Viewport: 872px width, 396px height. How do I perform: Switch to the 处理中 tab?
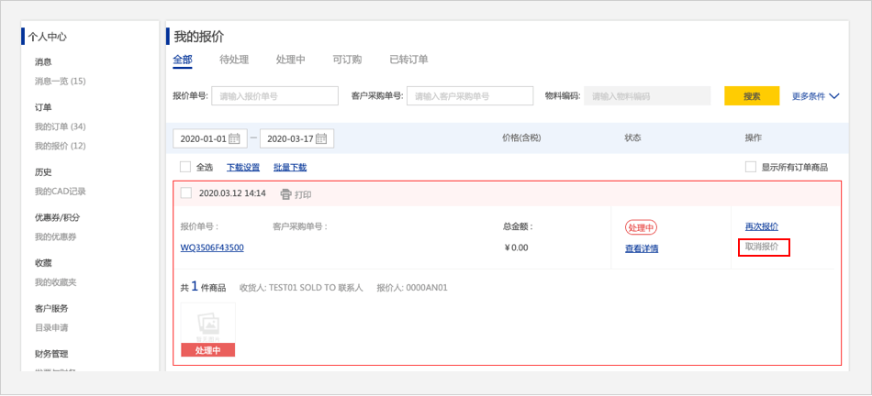coord(290,60)
